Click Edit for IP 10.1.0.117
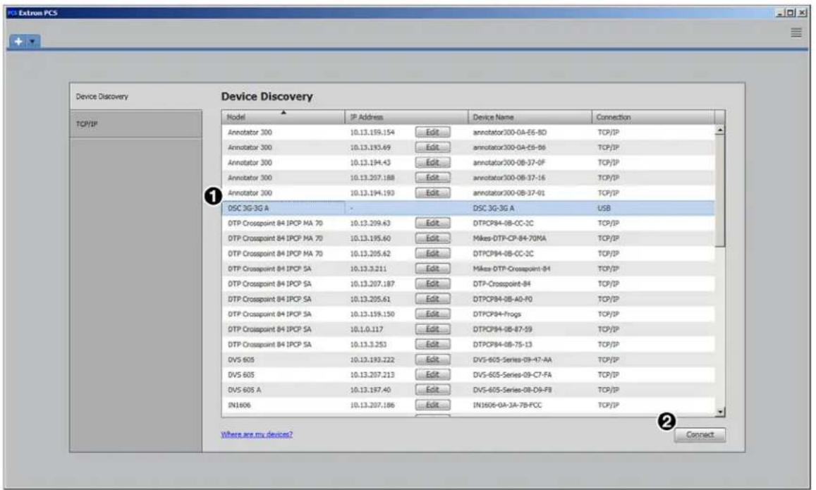 [x=432, y=329]
